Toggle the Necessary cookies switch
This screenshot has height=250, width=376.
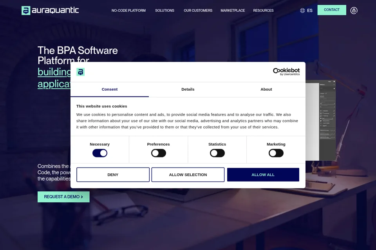100,153
